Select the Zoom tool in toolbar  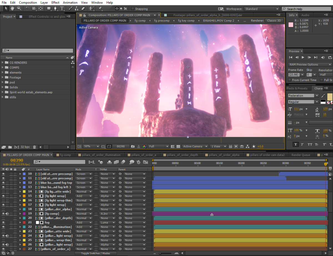(19, 9)
